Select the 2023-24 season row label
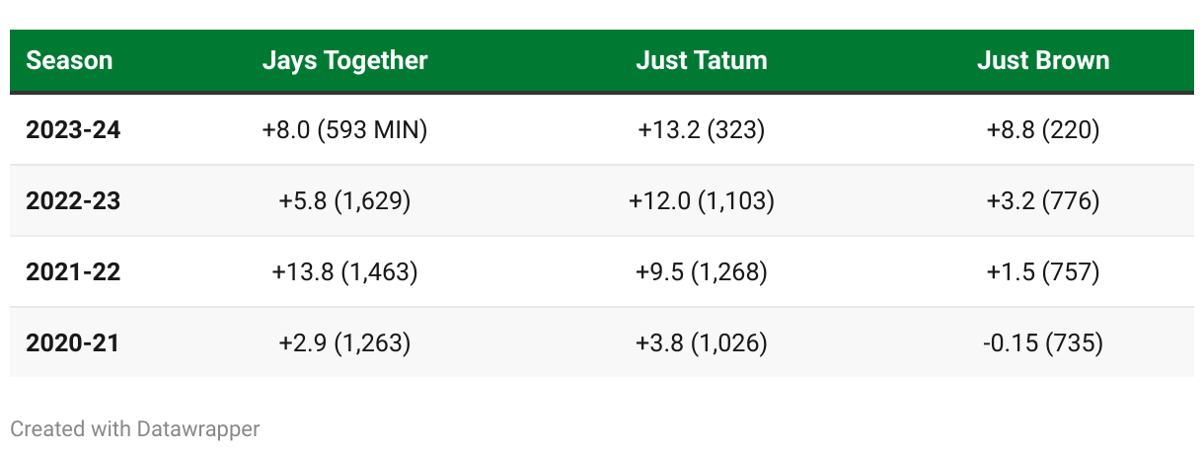Image resolution: width=1204 pixels, height=452 pixels. click(x=73, y=129)
